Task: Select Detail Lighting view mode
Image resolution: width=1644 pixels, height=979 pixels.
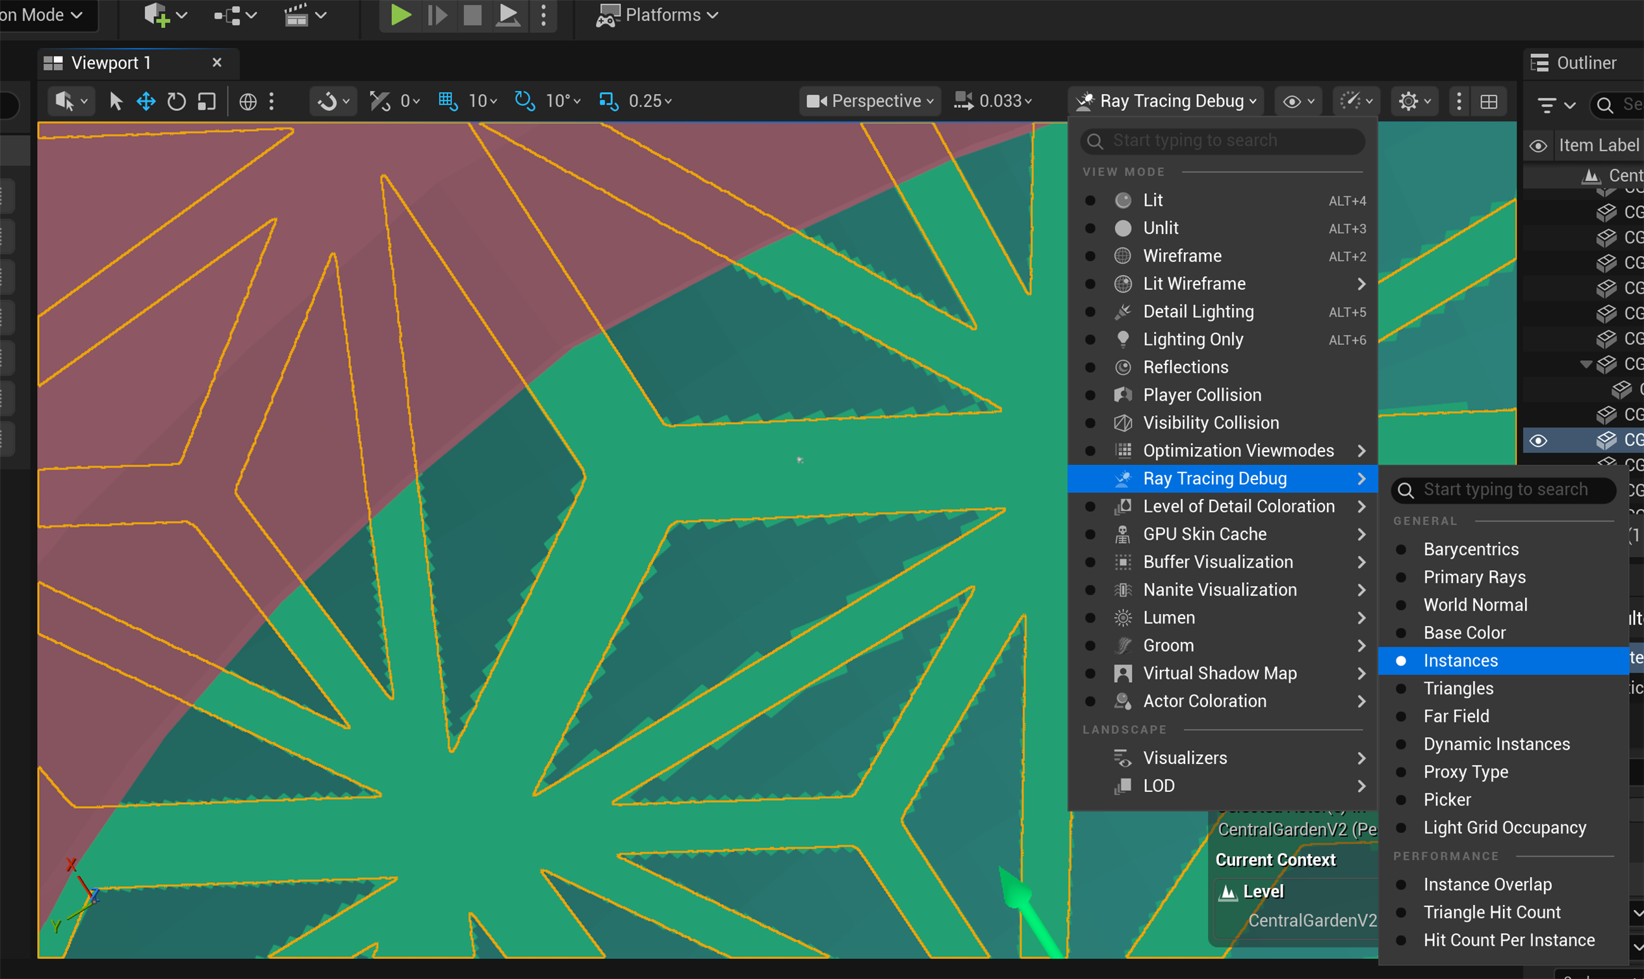Action: (1222, 311)
